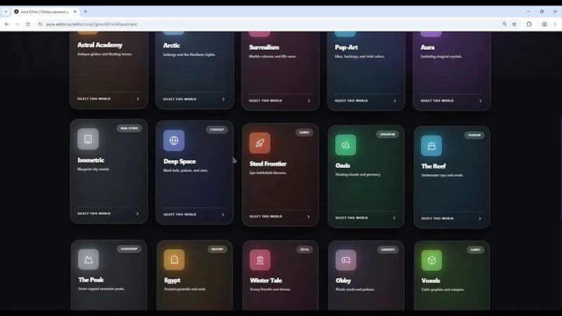Image resolution: width=562 pixels, height=316 pixels.
Task: Click the Arctic select chevron arrow
Action: (223, 99)
